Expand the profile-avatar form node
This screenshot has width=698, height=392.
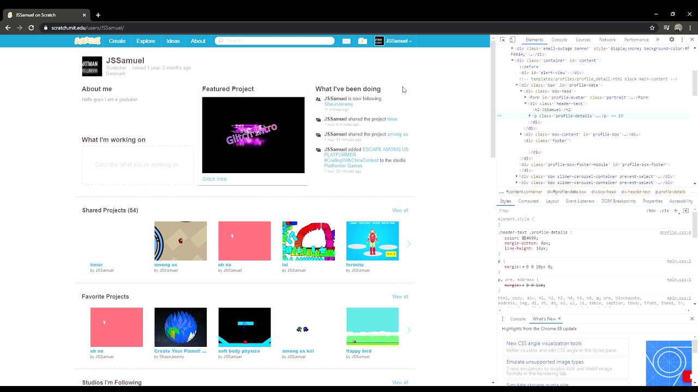[x=526, y=97]
